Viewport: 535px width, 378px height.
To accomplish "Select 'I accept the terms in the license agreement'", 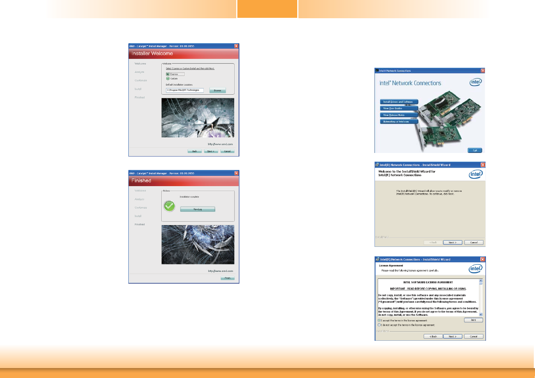I will pyautogui.click(x=403, y=321).
